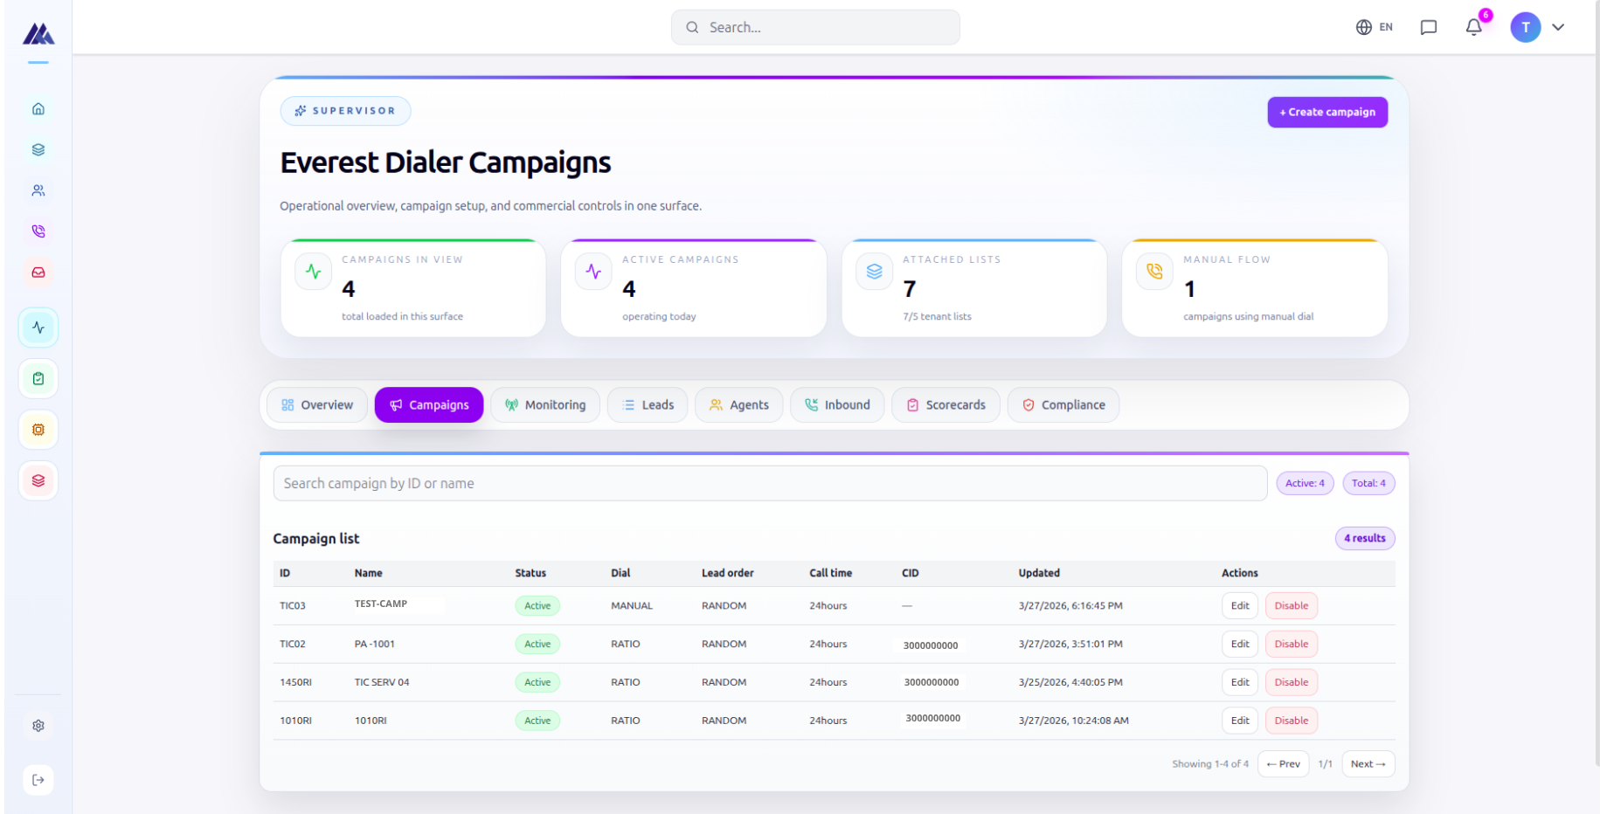Select the lists icon in sidebar

coord(38,149)
